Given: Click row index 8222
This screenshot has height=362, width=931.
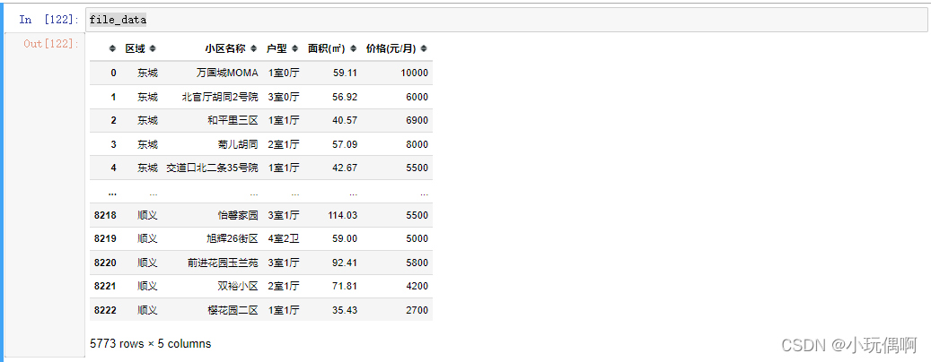Looking at the screenshot, I should [105, 310].
